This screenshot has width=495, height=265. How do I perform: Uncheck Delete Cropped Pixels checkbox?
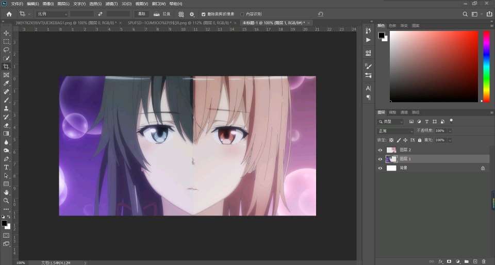coord(203,14)
